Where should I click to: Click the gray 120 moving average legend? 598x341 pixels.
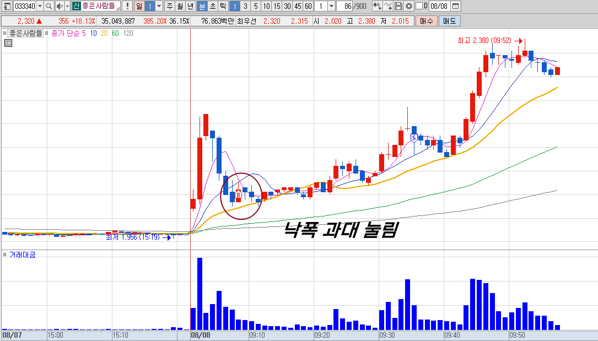pos(128,33)
